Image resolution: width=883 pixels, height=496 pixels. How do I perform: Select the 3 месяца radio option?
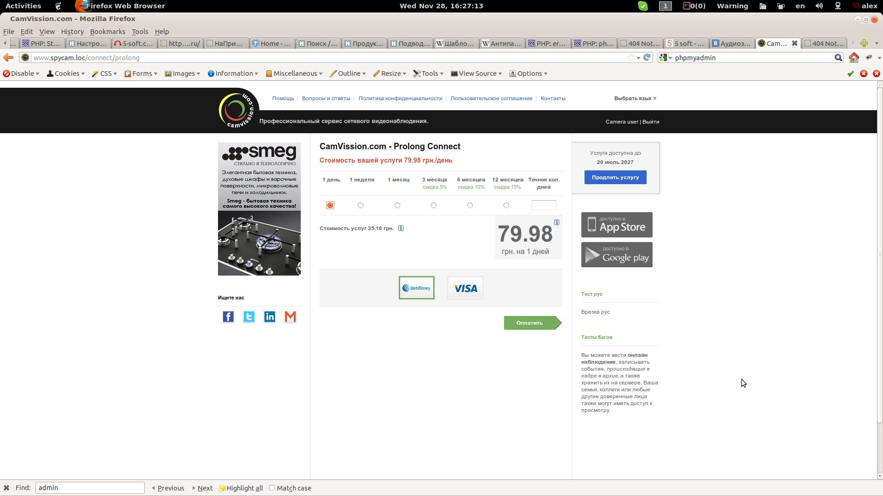coord(434,205)
